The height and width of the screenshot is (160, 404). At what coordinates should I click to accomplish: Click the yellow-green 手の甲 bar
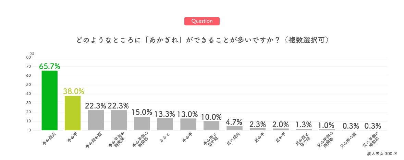73,113
